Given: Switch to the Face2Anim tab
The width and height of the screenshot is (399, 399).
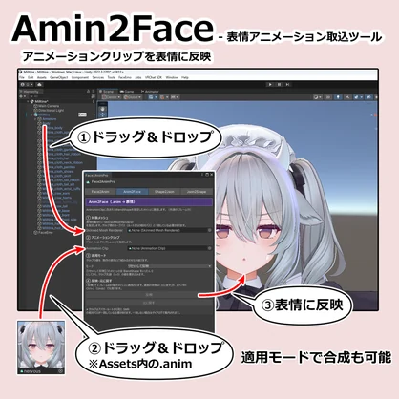Looking at the screenshot, I should 100,192.
